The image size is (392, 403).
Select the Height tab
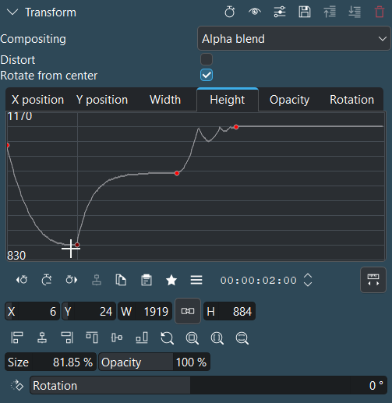(x=228, y=100)
